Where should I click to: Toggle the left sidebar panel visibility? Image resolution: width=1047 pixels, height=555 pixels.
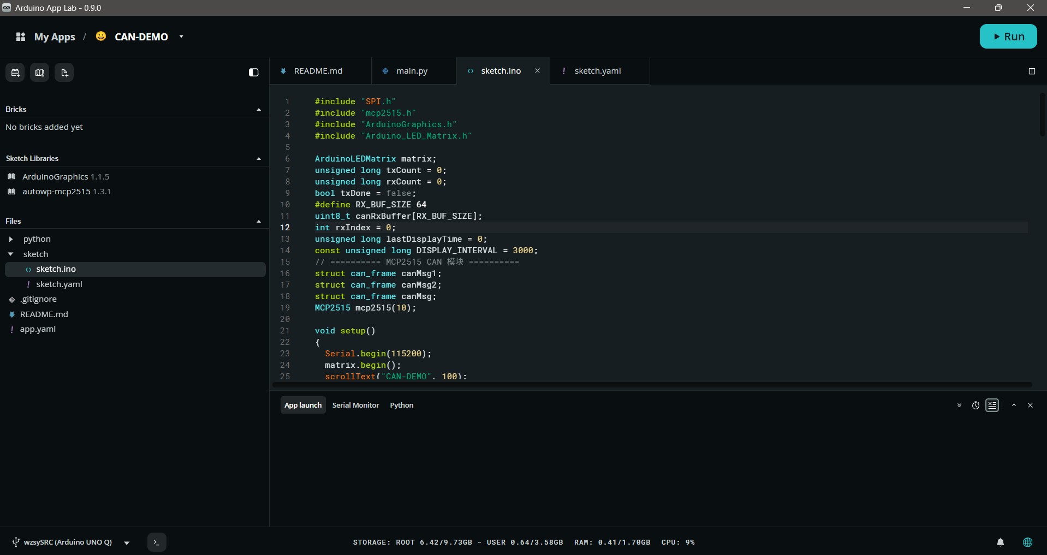[254, 73]
